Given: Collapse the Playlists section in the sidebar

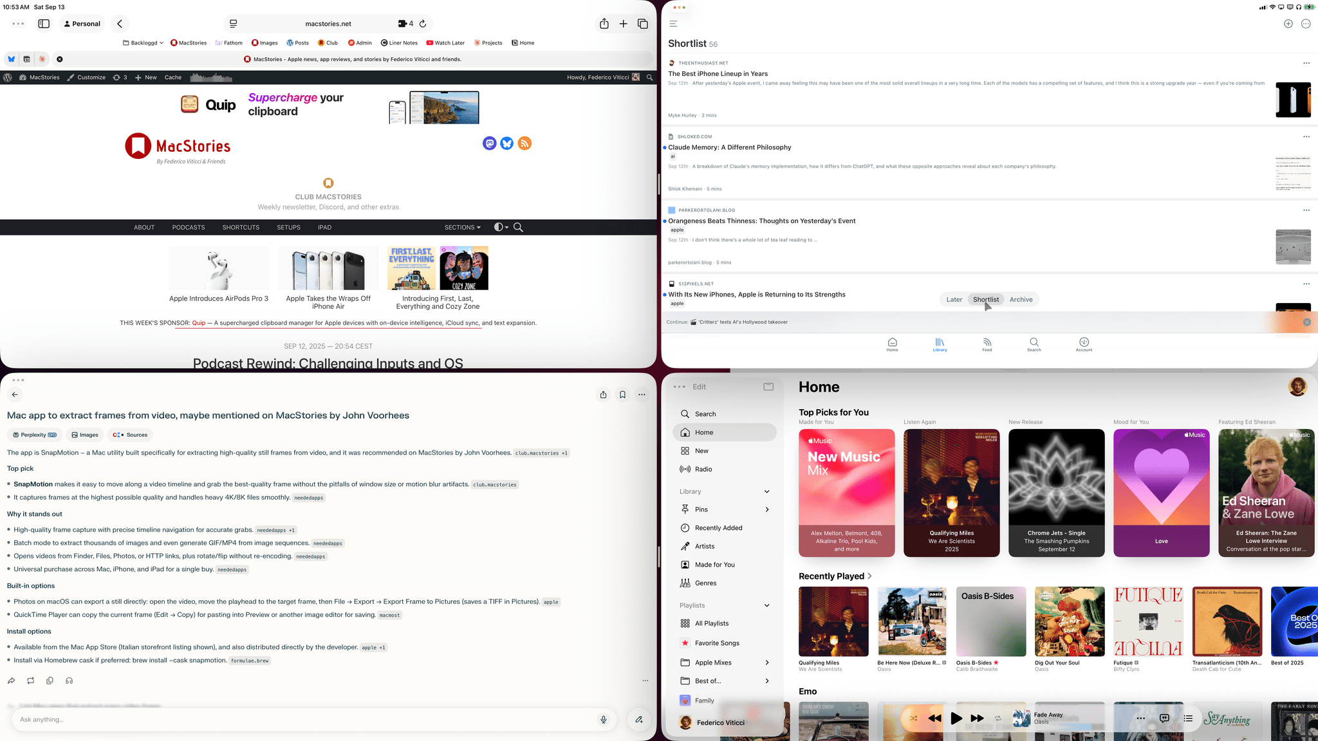Looking at the screenshot, I should [766, 605].
